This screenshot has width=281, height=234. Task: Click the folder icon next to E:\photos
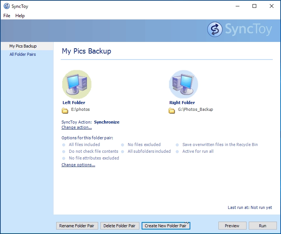[x=65, y=111]
